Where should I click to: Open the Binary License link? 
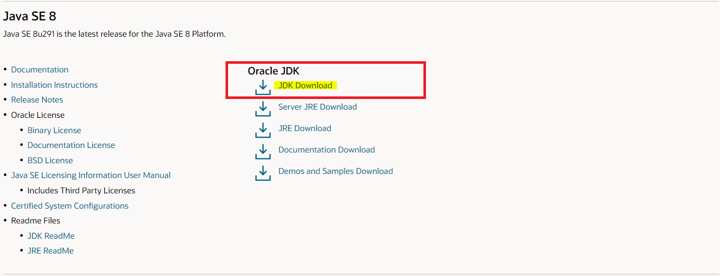click(54, 130)
